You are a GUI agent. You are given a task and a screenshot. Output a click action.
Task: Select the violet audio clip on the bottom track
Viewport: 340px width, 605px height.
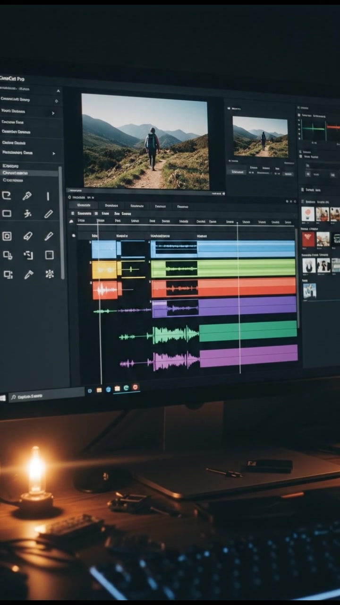click(x=249, y=355)
